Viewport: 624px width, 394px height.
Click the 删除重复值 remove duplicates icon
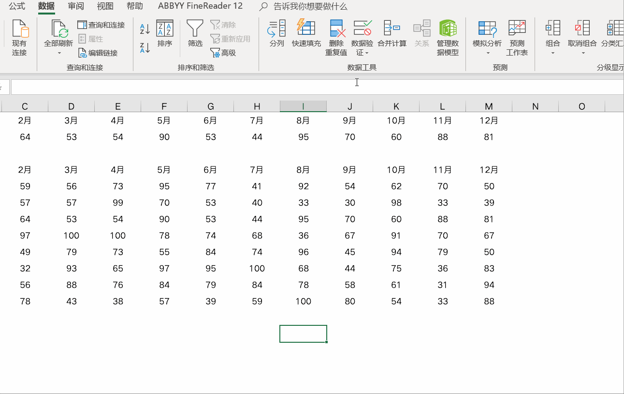(336, 29)
